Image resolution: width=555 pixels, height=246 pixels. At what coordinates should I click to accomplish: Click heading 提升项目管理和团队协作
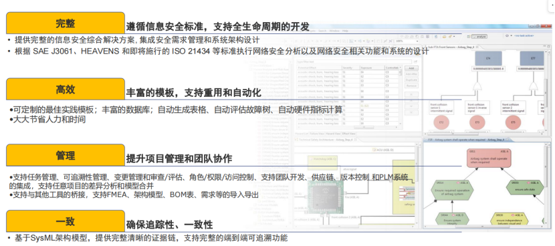tap(179, 158)
